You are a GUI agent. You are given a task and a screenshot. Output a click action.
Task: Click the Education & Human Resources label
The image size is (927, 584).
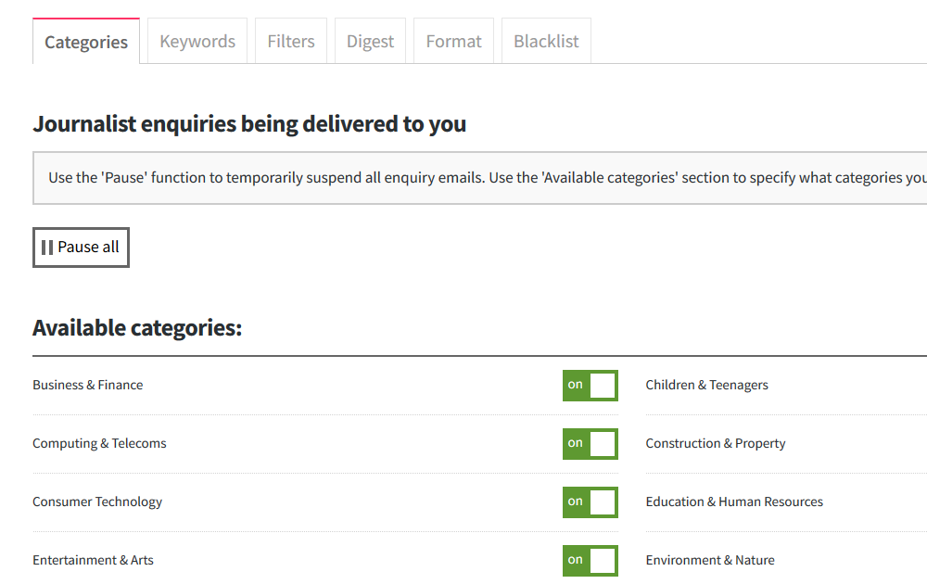coord(734,501)
